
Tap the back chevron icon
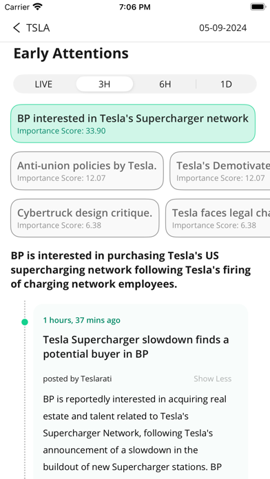(17, 28)
